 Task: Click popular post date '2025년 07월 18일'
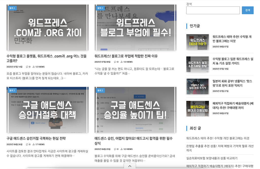[x=221, y=69]
